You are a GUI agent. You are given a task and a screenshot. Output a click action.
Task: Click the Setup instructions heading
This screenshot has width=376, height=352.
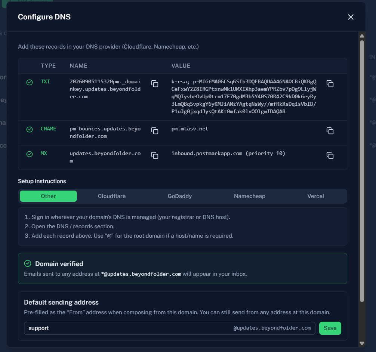tap(42, 181)
